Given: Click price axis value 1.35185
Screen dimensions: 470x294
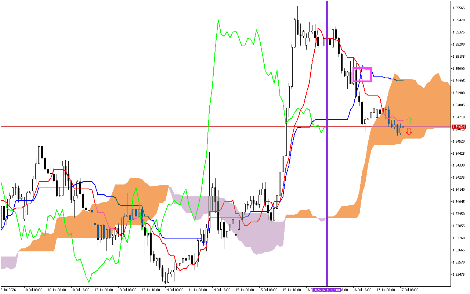Looking at the screenshot, I should pos(459,56).
